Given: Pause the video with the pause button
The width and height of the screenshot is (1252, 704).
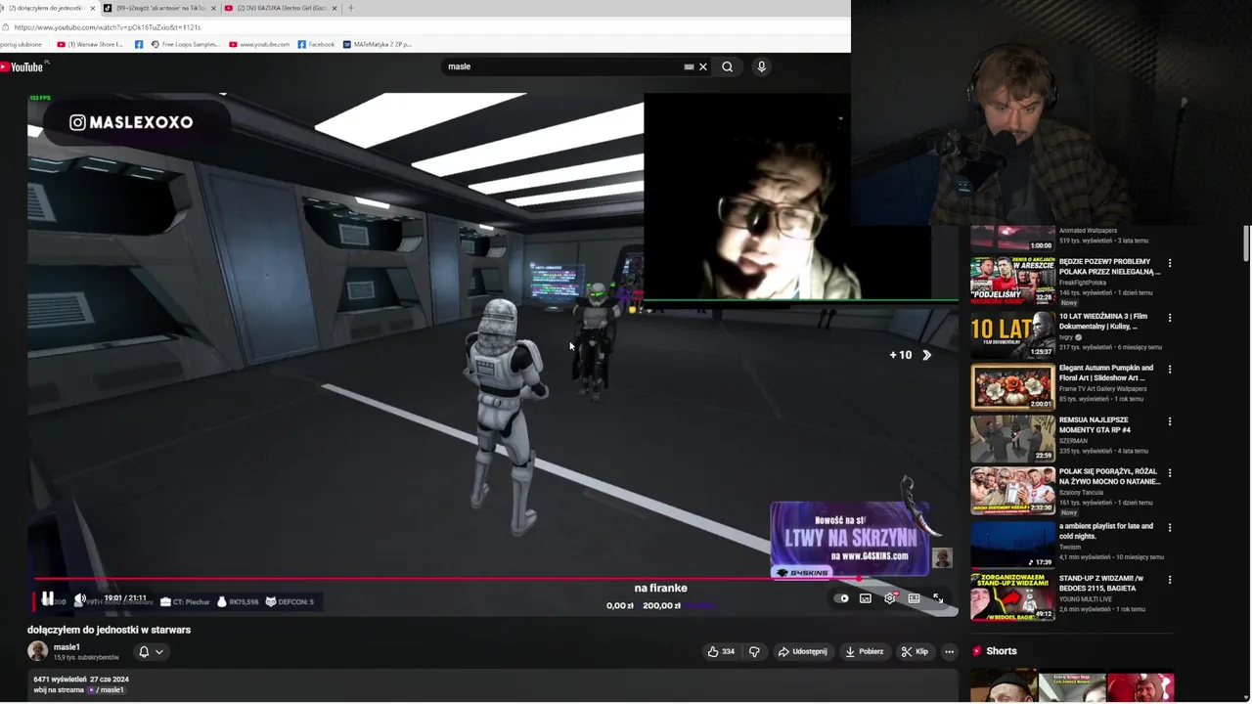Looking at the screenshot, I should tap(48, 599).
